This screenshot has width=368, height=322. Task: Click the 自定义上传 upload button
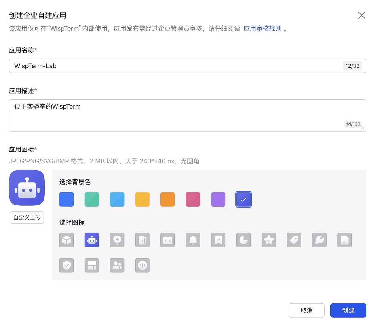[x=27, y=217]
